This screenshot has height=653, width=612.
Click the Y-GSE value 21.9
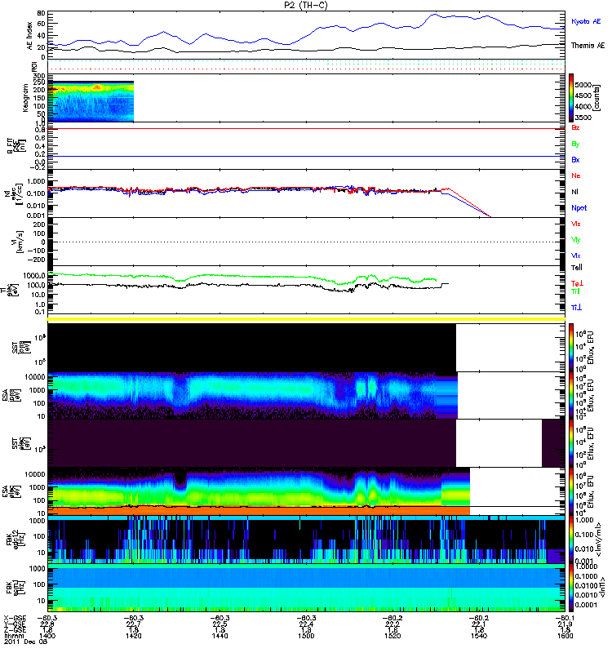[x=565, y=624]
